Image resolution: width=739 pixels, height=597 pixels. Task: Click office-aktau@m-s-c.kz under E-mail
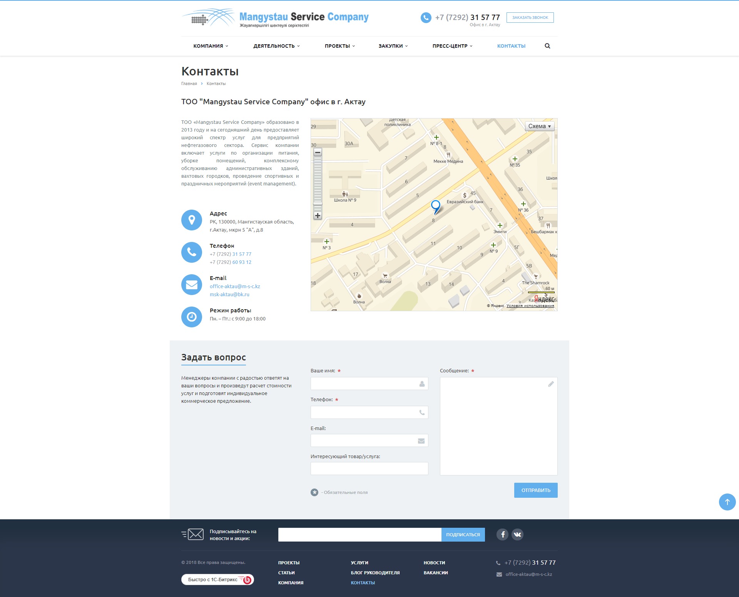[235, 287]
